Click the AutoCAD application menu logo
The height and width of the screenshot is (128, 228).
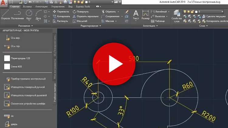pyautogui.click(x=4, y=3)
